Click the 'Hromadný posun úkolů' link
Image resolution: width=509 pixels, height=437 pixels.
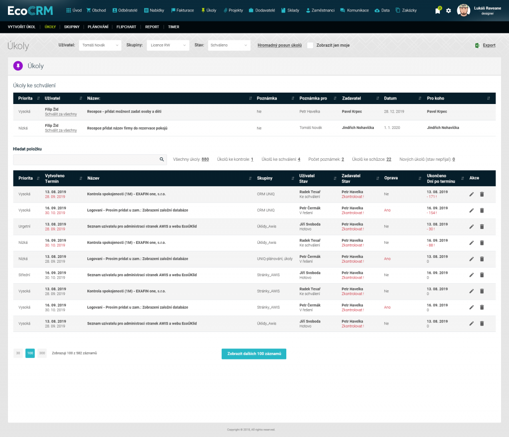click(279, 45)
